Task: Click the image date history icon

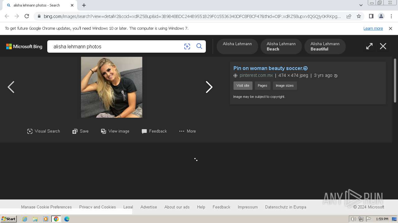Action: coord(336,76)
